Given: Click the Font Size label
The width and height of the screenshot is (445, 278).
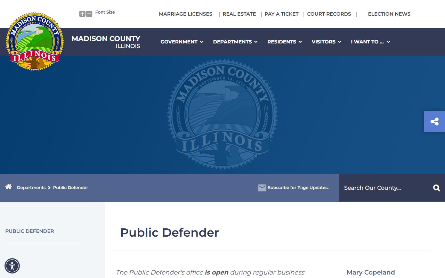Looking at the screenshot, I should click(x=105, y=12).
